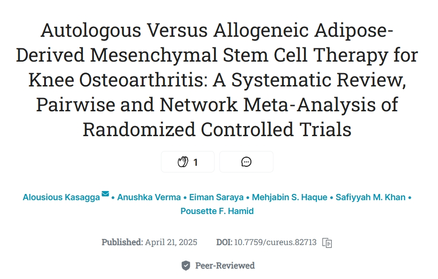Go to Safiyyah M. Khan's profile
The width and height of the screenshot is (438, 279).
click(371, 197)
